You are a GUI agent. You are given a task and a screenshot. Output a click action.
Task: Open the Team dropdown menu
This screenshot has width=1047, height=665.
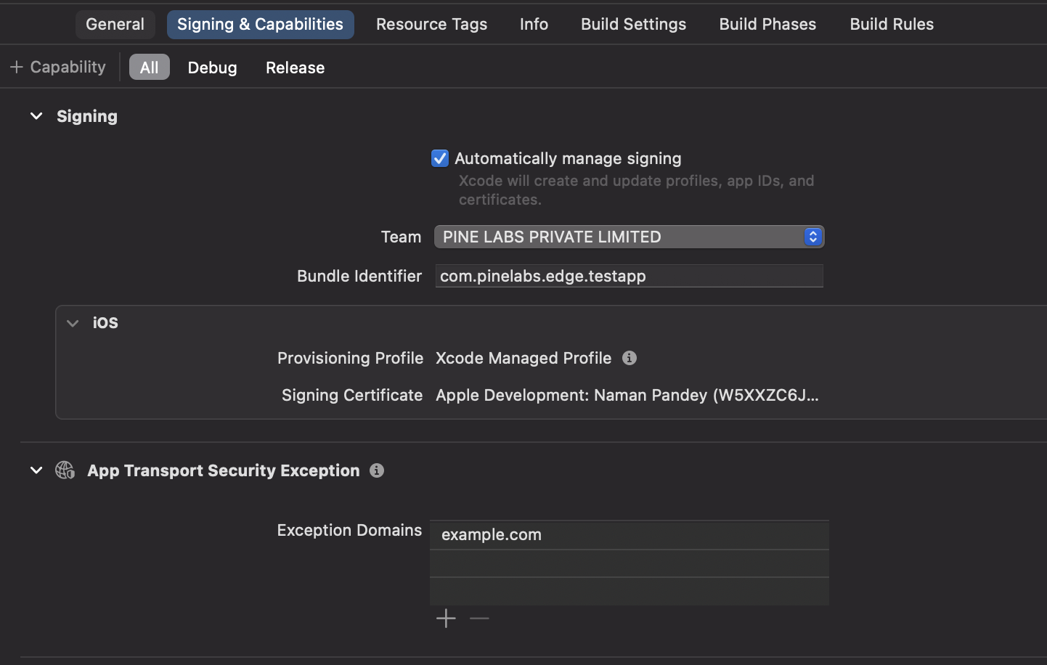click(629, 237)
